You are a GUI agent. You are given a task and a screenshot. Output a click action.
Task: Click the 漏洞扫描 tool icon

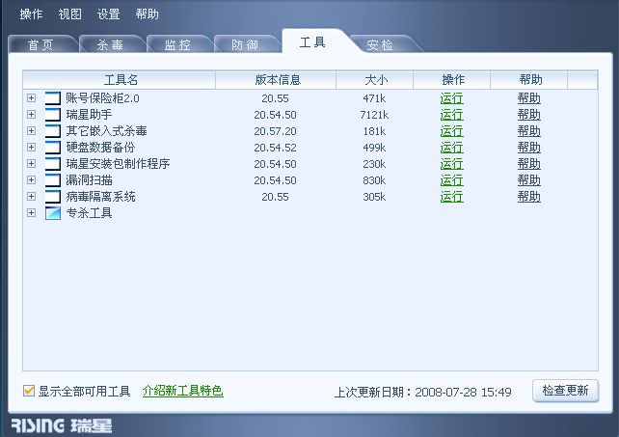(53, 180)
